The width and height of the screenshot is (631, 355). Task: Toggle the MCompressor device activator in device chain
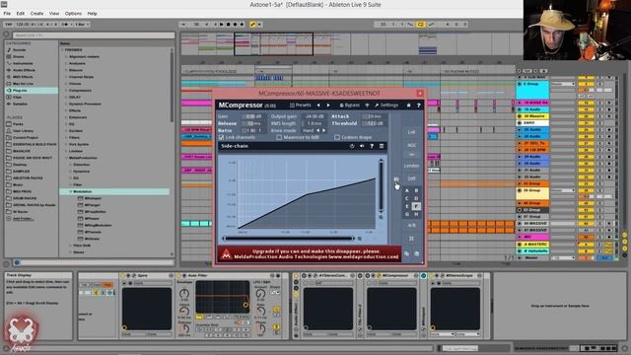pos(368,276)
